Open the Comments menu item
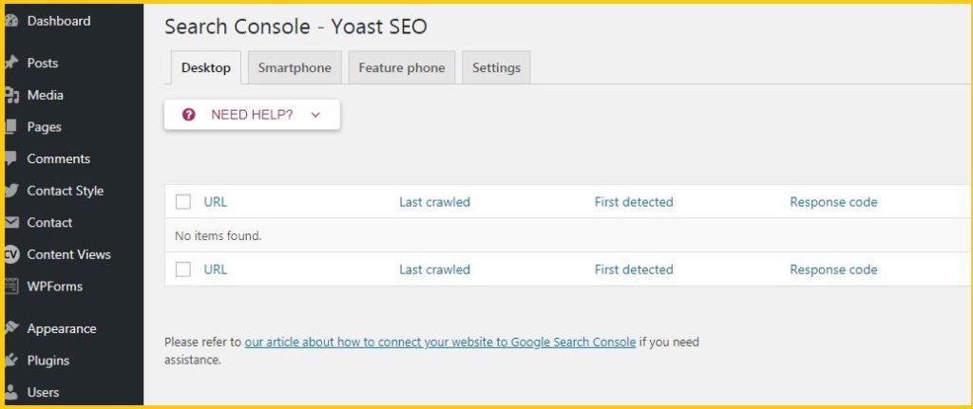The height and width of the screenshot is (409, 973). pyautogui.click(x=58, y=158)
